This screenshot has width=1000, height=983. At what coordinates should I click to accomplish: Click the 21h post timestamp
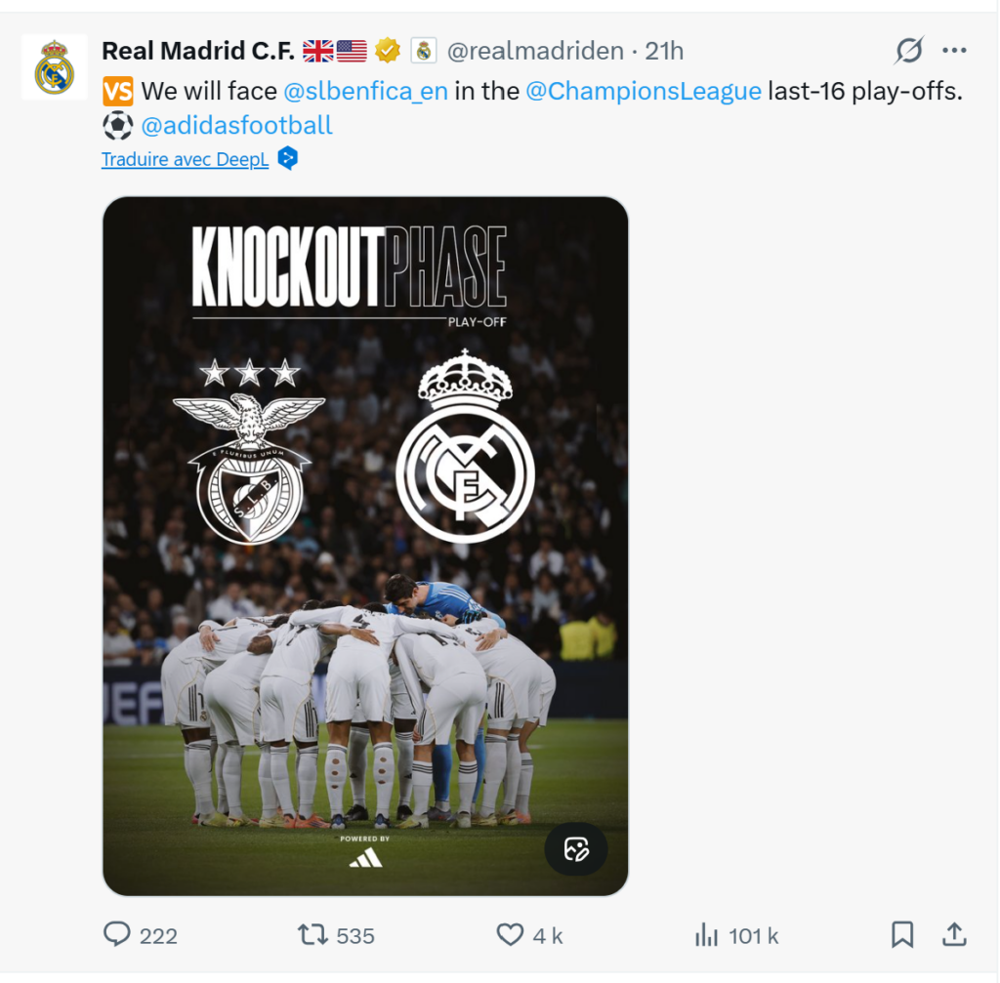664,51
